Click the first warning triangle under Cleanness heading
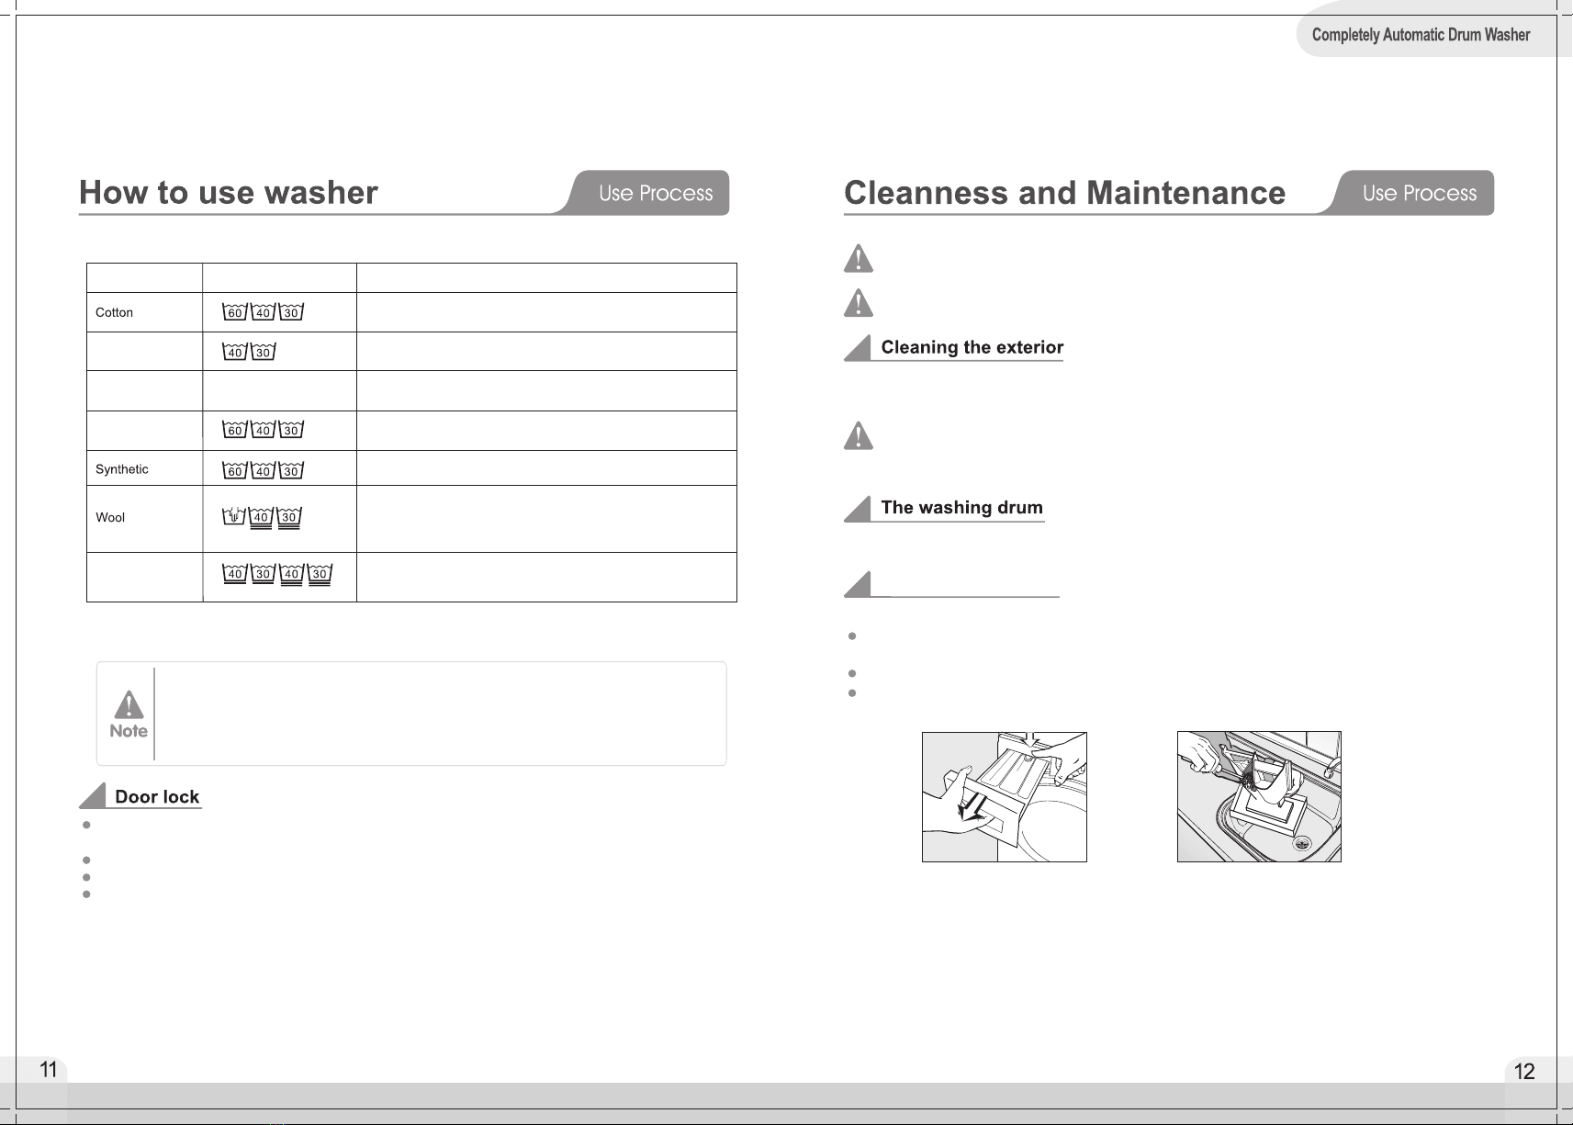The height and width of the screenshot is (1125, 1573). [859, 258]
